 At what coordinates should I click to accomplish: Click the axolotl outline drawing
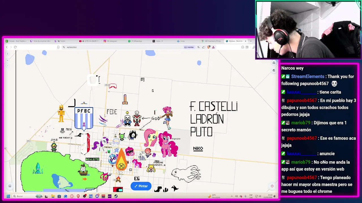click(187, 173)
